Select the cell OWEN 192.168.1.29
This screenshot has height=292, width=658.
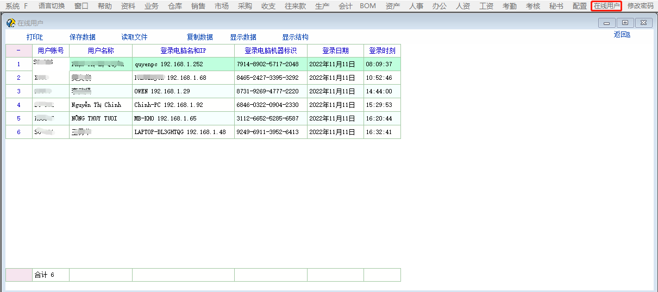183,91
